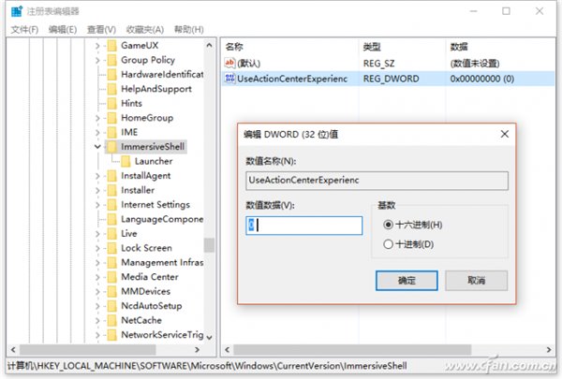This screenshot has width=562, height=379.
Task: Confirm with the 确定 button
Action: [407, 281]
